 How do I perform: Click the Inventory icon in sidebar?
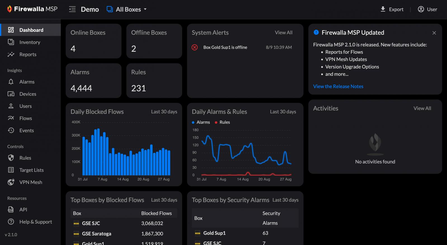tap(11, 42)
